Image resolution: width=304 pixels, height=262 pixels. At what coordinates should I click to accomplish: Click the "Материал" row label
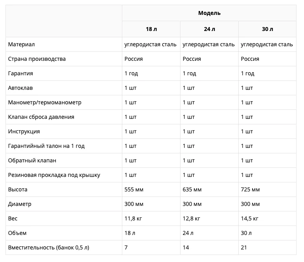(21, 44)
